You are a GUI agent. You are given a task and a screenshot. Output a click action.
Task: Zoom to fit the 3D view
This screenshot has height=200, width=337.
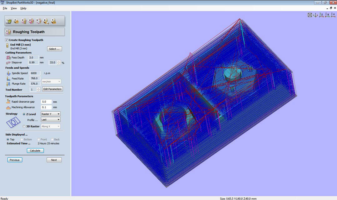pos(310,15)
